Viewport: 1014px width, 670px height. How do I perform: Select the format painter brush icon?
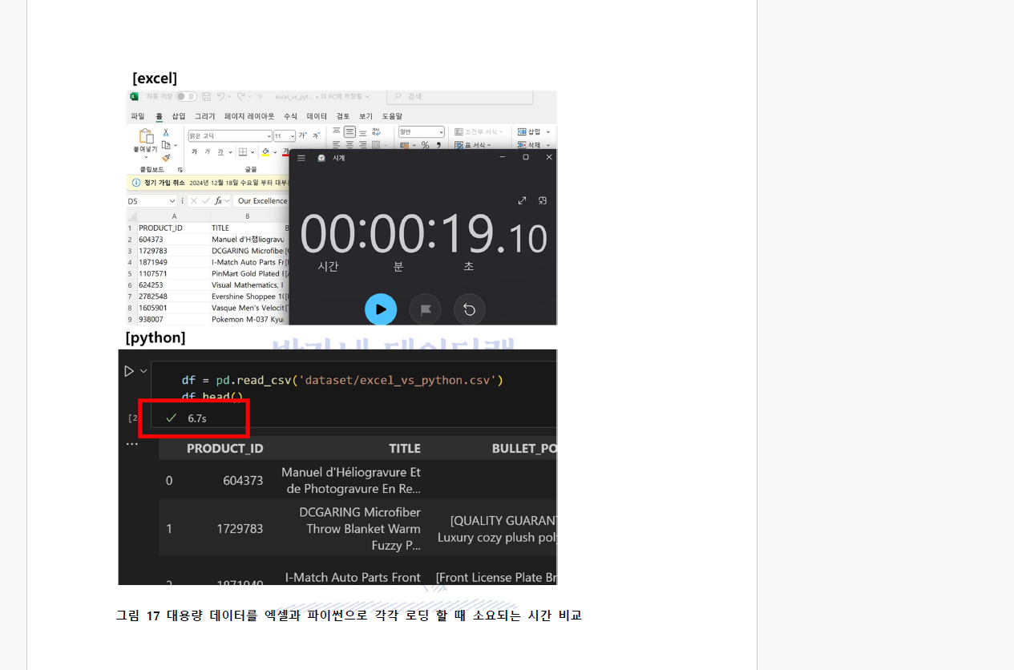coord(166,158)
